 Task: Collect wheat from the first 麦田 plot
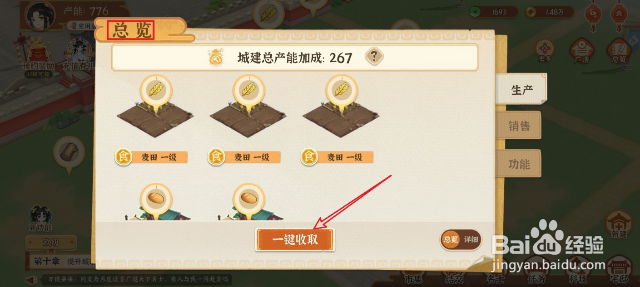pos(156,90)
